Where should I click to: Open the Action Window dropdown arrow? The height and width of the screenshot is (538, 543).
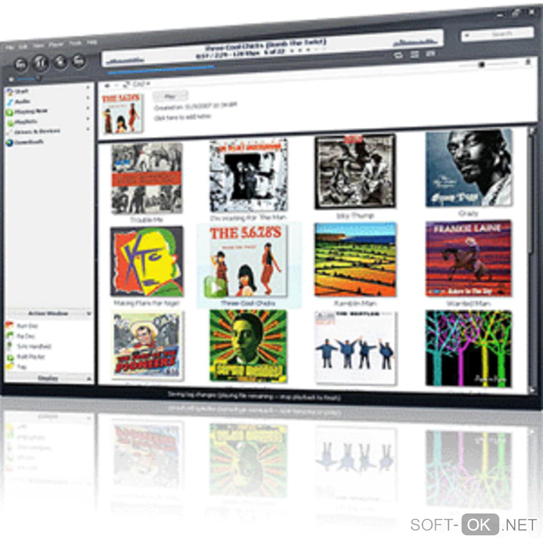point(89,314)
